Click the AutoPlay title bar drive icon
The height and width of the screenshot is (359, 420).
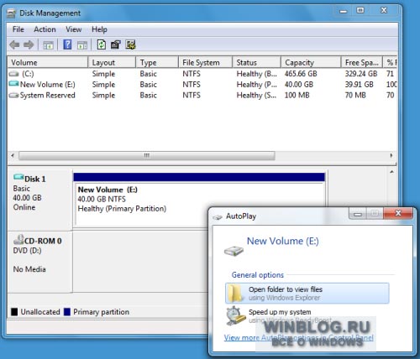click(218, 216)
